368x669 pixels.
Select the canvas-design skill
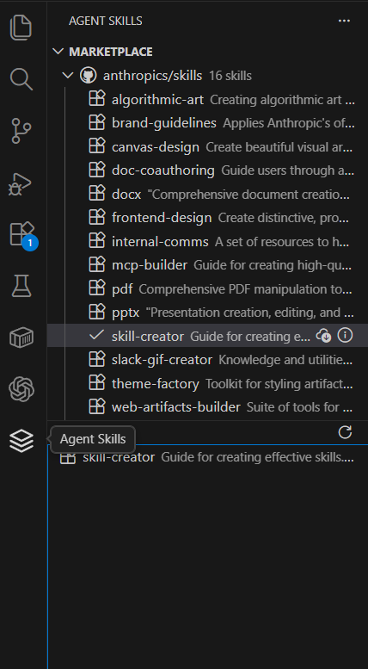pos(207,146)
